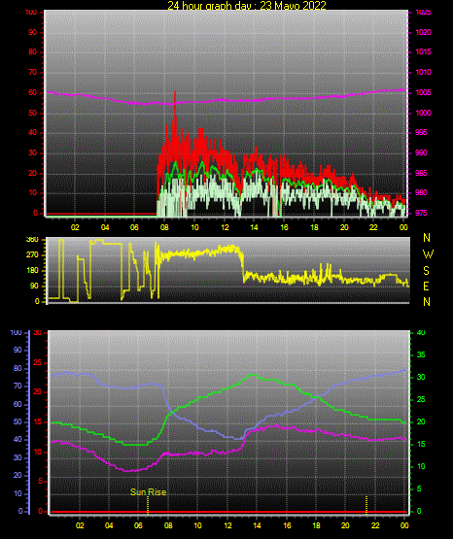Click the red wind gust peak near 60
The image size is (453, 539).
(175, 93)
